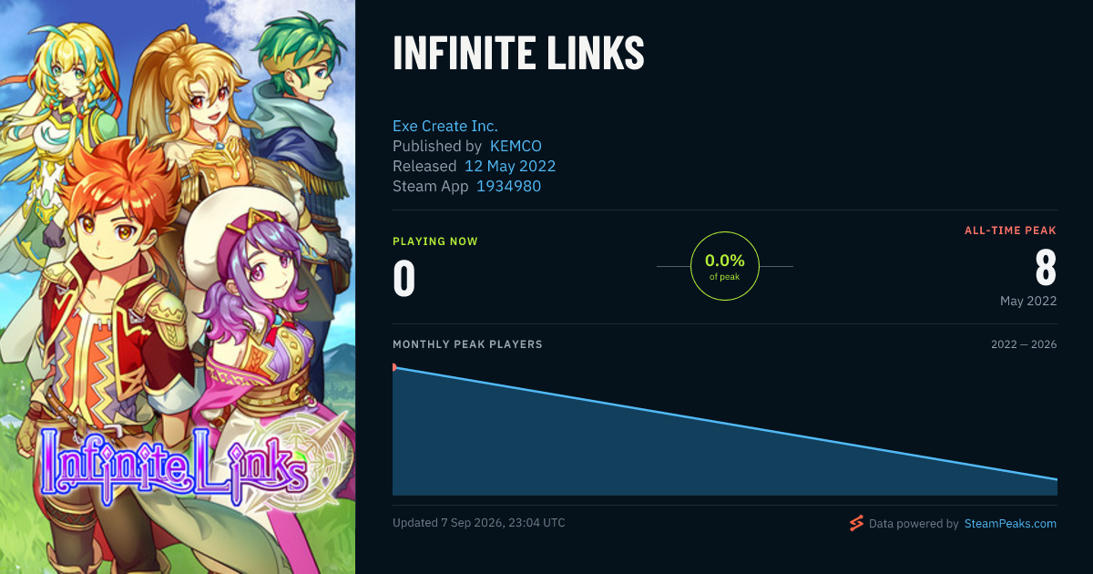Click the PLAYING NOW label
This screenshot has height=574, width=1093.
point(435,241)
